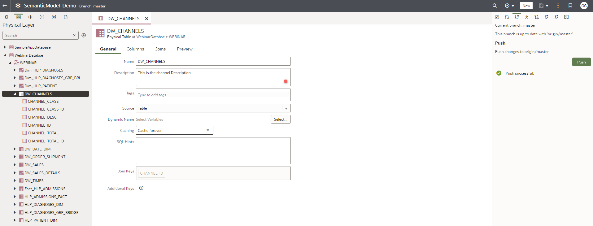
Task: Run the consistency check icon in header
Action: pos(507,6)
